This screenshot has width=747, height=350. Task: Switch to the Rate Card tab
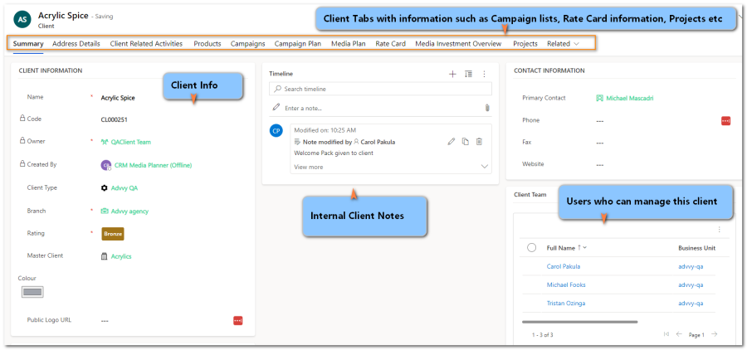coord(390,43)
